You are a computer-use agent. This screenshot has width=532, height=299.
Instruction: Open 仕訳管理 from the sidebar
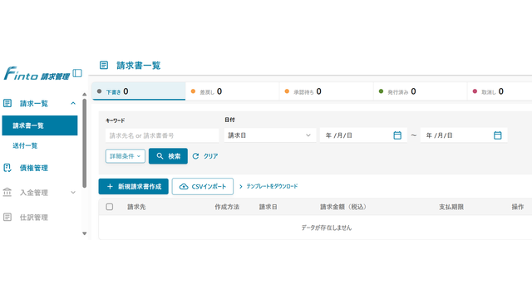click(33, 217)
